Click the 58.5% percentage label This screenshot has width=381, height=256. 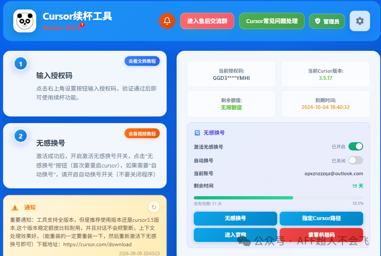358,203
